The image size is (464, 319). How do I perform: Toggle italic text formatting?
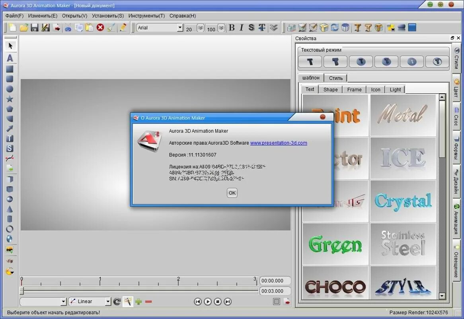(242, 27)
